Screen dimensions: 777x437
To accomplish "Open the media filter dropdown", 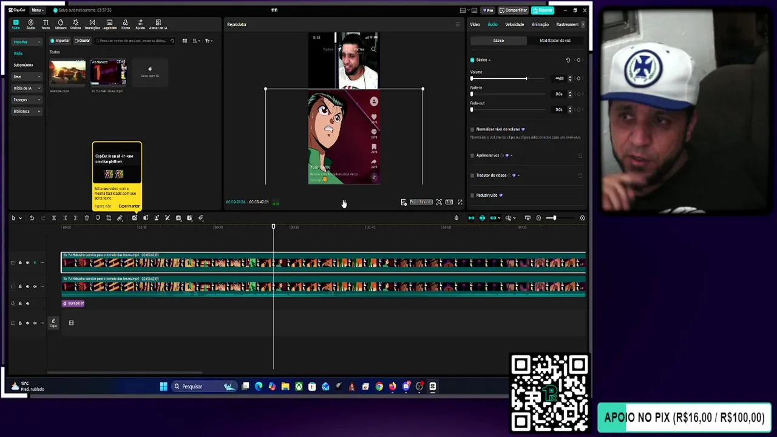I will [208, 41].
